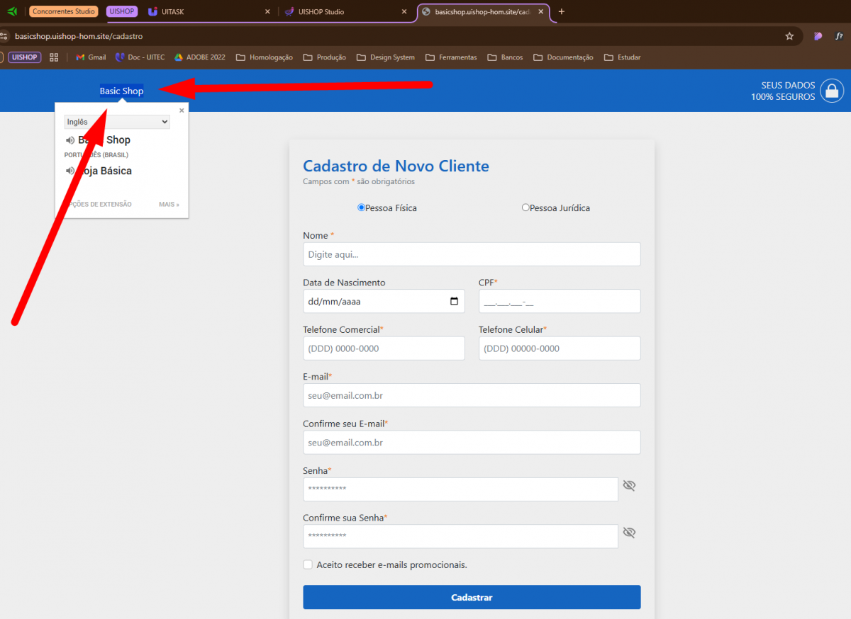Click the calendar icon in Data de Nascimento
The image size is (851, 619).
tap(454, 301)
